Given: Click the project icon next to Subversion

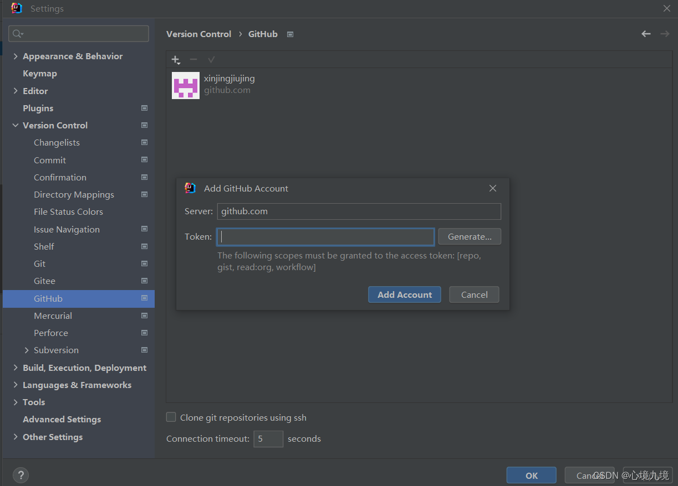Looking at the screenshot, I should (x=144, y=350).
